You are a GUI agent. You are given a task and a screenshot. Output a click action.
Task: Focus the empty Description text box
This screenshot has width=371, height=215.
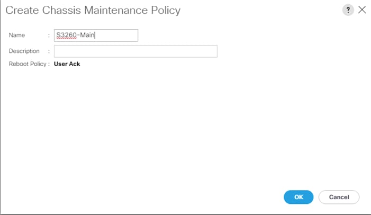(135, 51)
